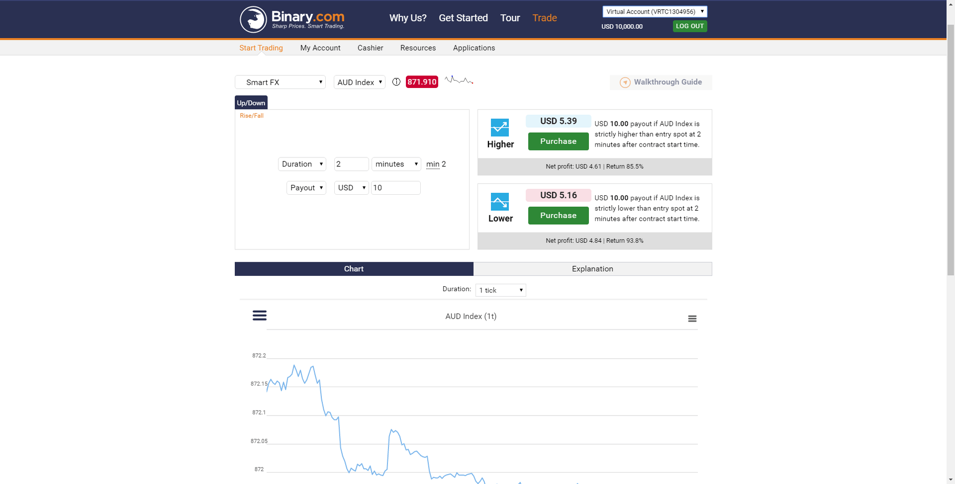This screenshot has width=955, height=484.
Task: Click the tick sparkline next to 871.910
Action: coord(459,80)
